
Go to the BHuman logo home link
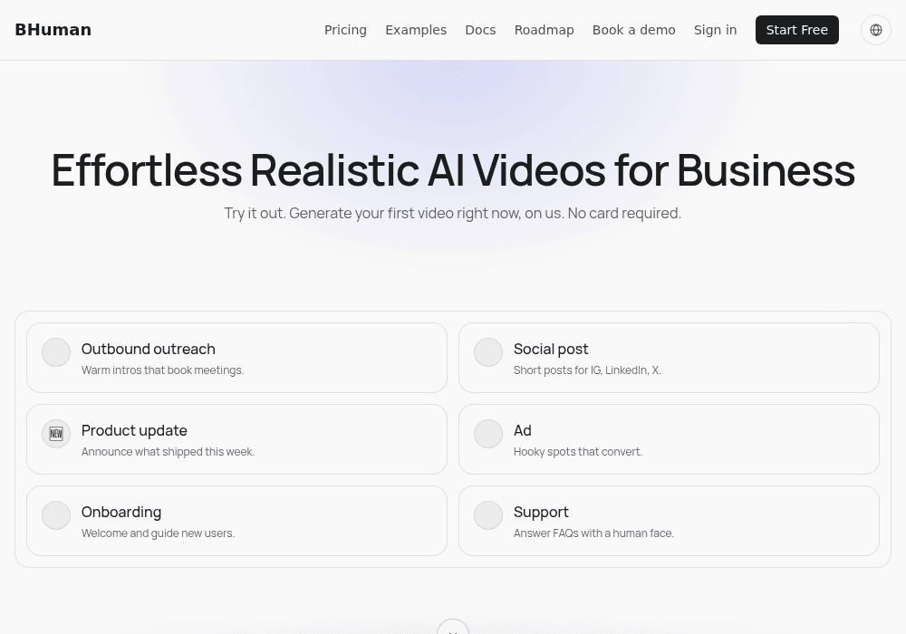coord(53,30)
